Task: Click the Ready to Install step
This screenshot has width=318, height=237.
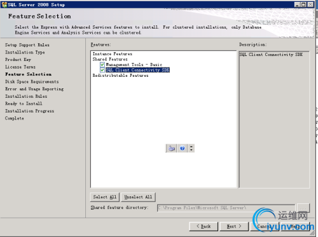Action: coord(24,104)
